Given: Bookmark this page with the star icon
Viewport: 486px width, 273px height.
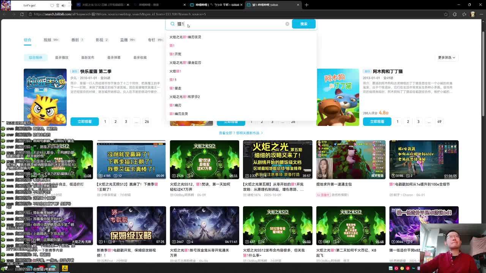Looking at the screenshot, I should 446,14.
